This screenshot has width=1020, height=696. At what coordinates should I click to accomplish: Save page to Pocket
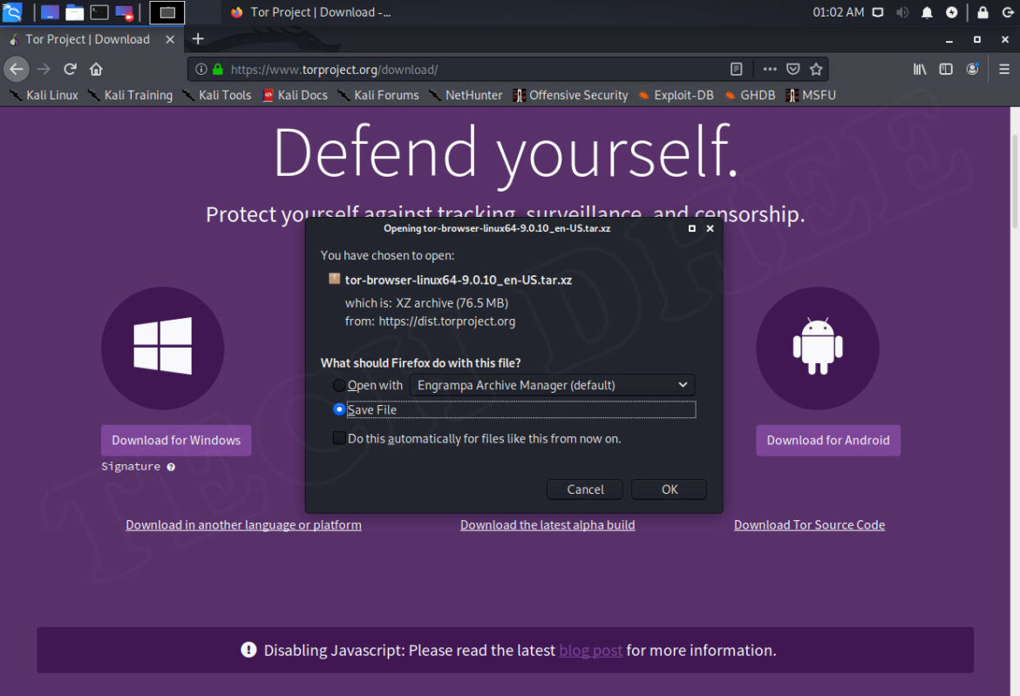point(793,69)
